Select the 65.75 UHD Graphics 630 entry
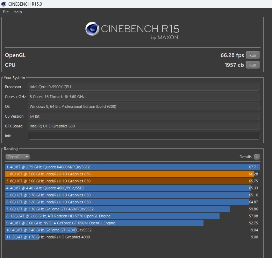 132,181
